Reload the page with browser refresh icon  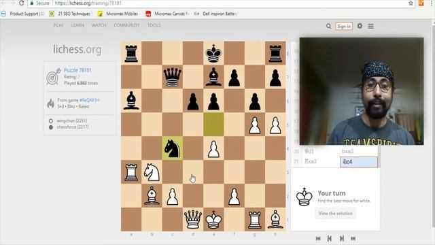[21, 3]
